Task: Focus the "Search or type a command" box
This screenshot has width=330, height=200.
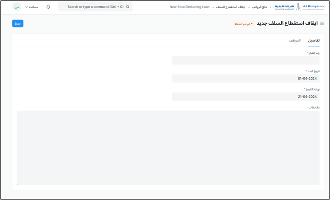Action: tap(94, 7)
